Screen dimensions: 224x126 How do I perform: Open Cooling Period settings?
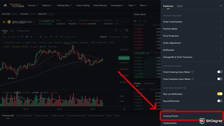pos(192,116)
